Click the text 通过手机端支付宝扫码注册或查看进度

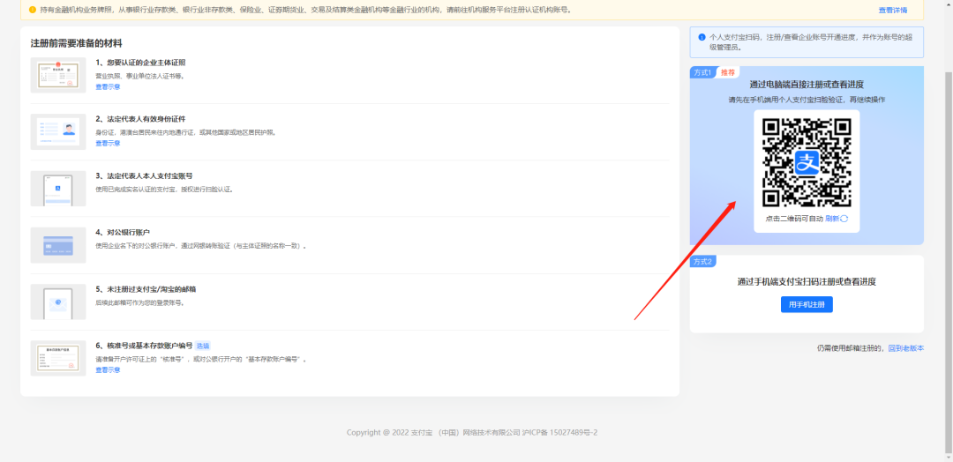(807, 281)
